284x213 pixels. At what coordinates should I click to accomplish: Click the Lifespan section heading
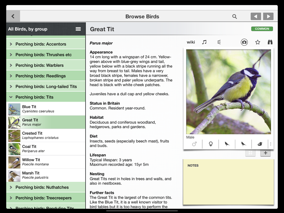[x=98, y=155]
